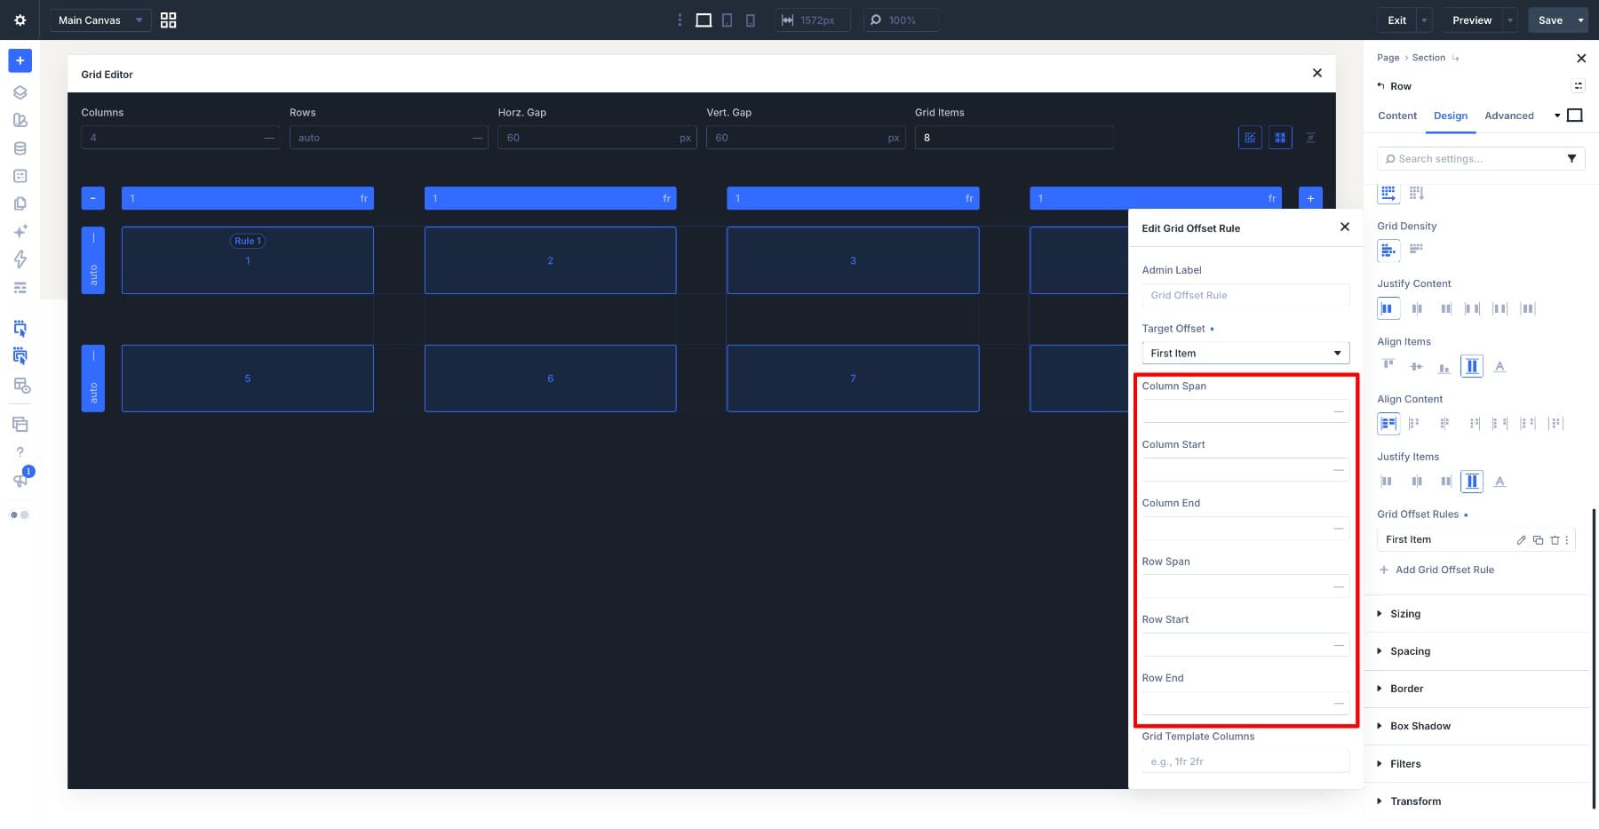Select first Justify Items alignment option
The width and height of the screenshot is (1599, 829).
click(x=1387, y=482)
